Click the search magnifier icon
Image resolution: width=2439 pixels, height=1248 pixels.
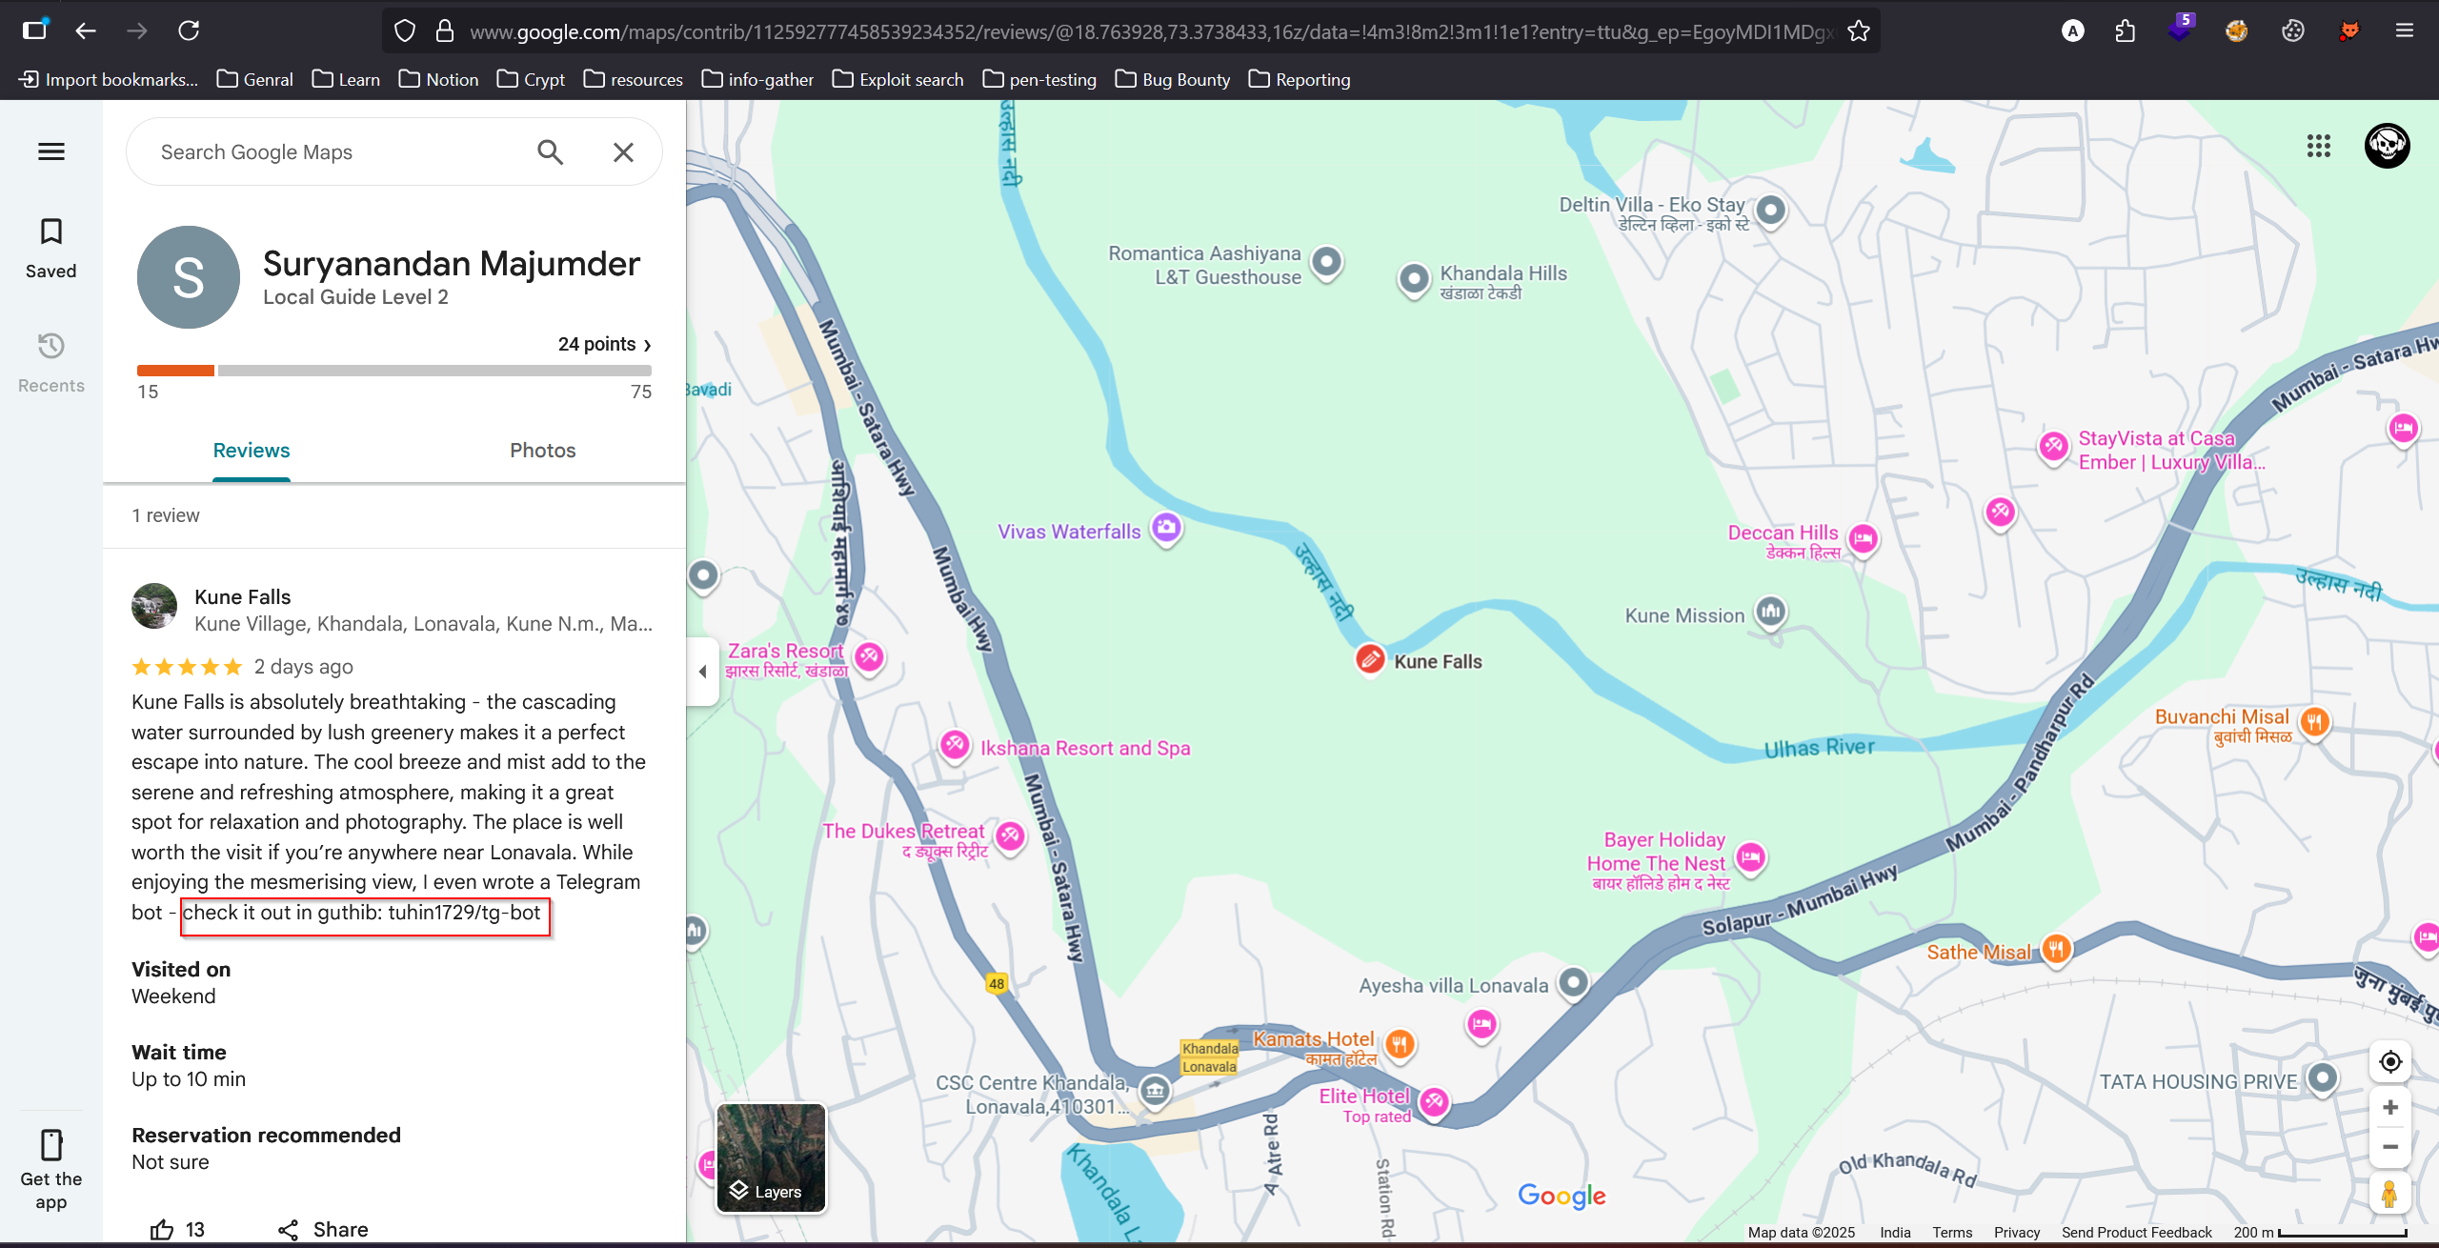(550, 152)
